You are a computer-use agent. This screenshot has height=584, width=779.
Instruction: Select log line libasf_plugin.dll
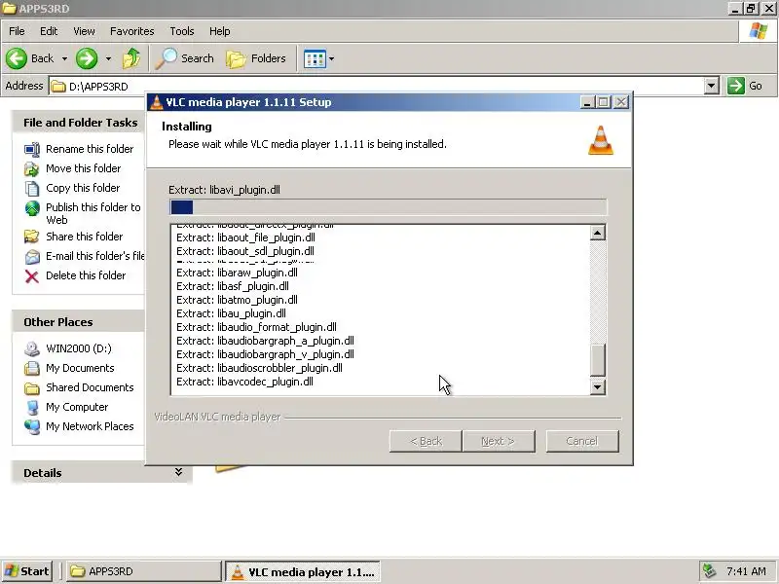pyautogui.click(x=233, y=286)
